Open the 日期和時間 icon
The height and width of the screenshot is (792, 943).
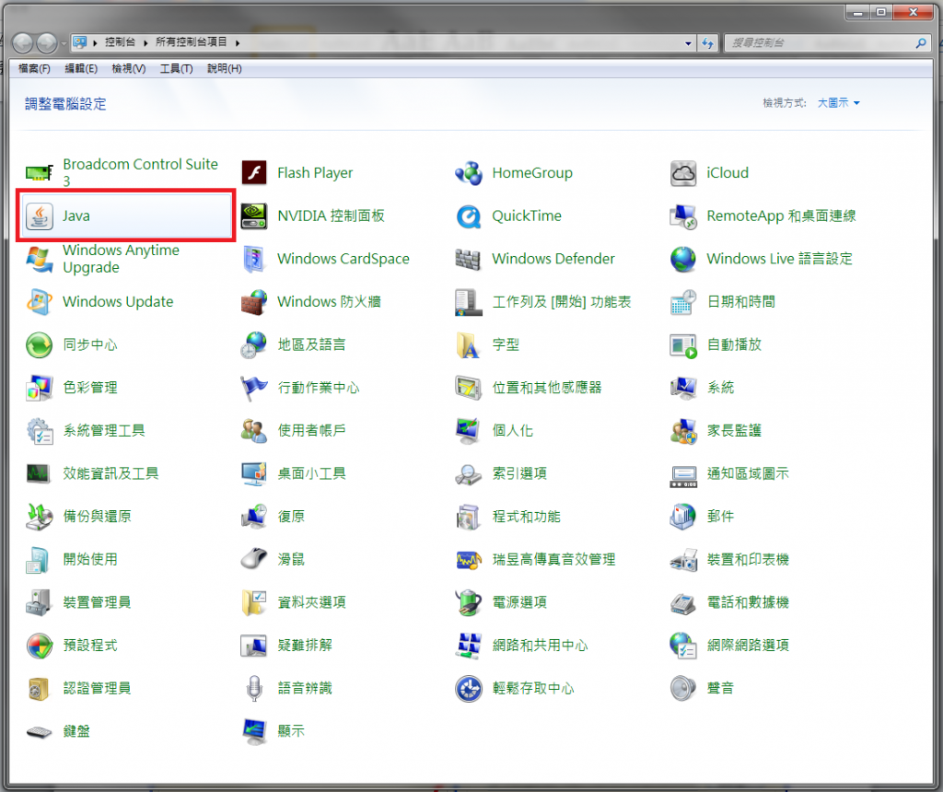tap(683, 302)
